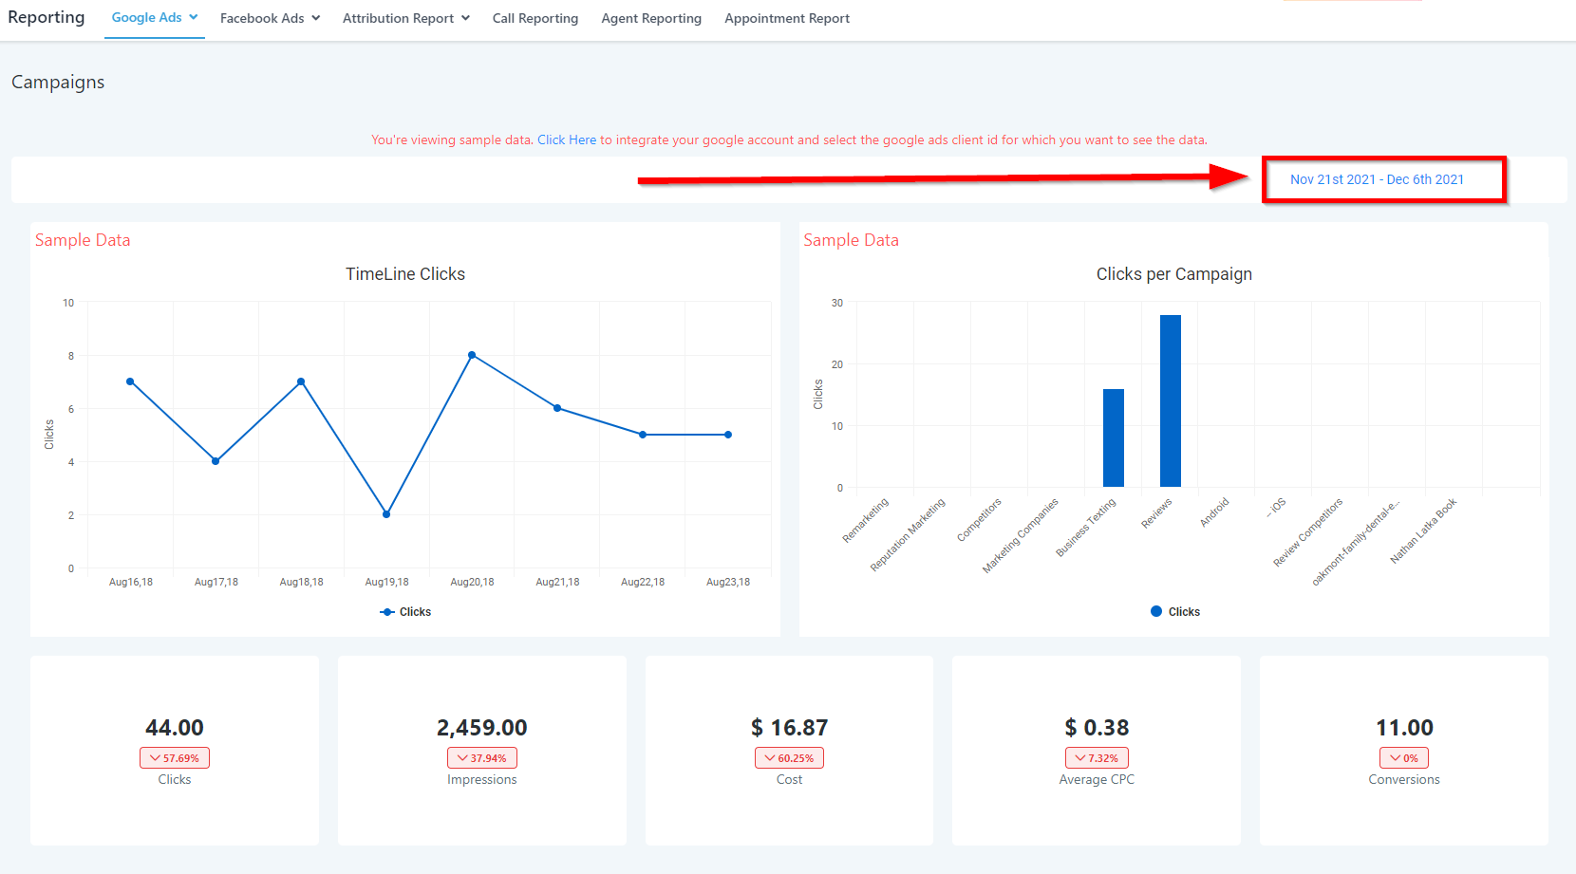Click the Reviews bar in campaign chart
Viewport: 1576px width, 874px height.
pos(1170,400)
